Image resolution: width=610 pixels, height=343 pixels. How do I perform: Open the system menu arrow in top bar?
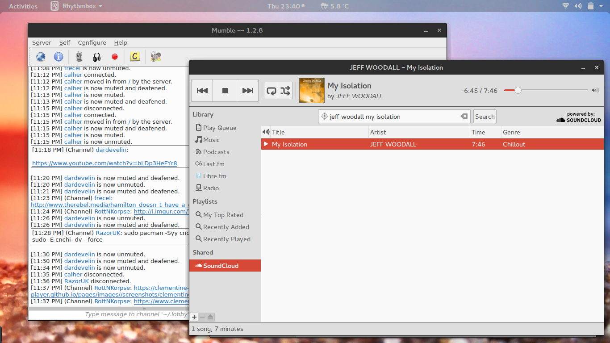(x=602, y=6)
